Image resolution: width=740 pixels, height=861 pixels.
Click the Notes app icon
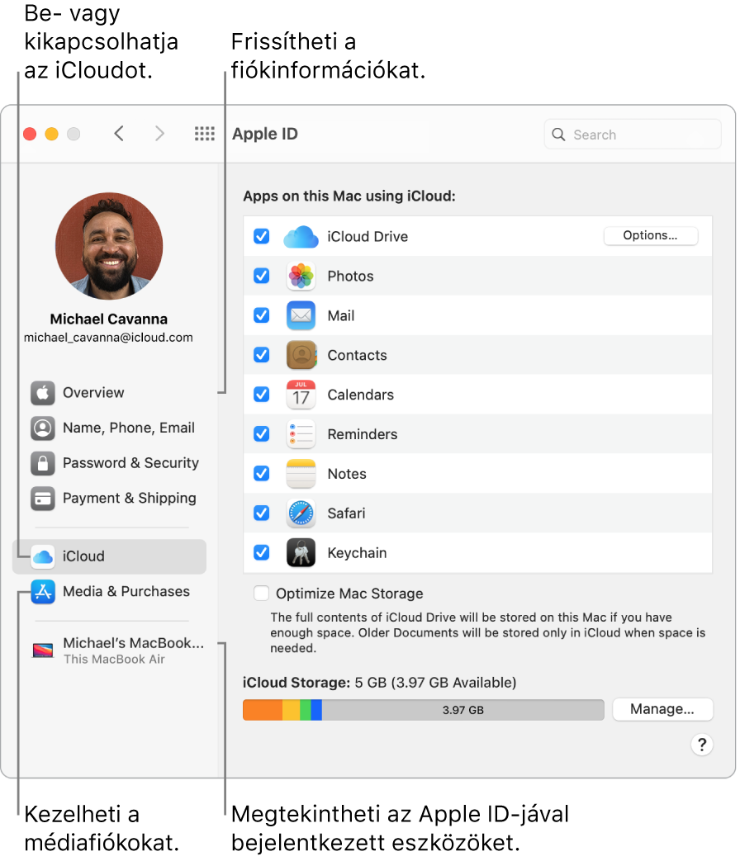point(301,474)
